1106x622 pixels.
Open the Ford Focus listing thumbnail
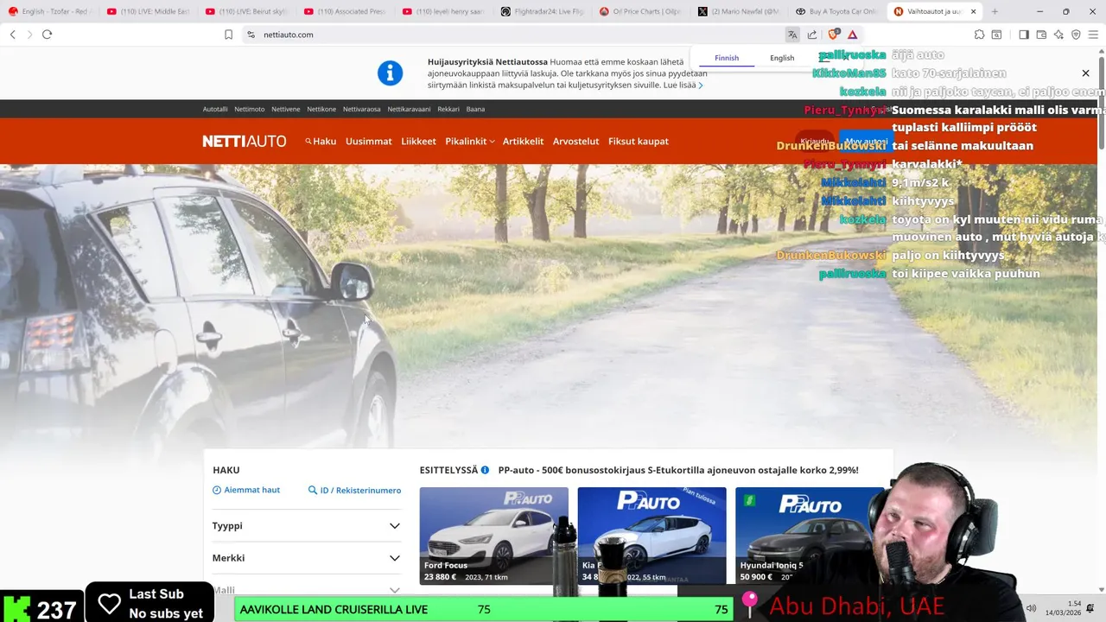[x=494, y=536]
